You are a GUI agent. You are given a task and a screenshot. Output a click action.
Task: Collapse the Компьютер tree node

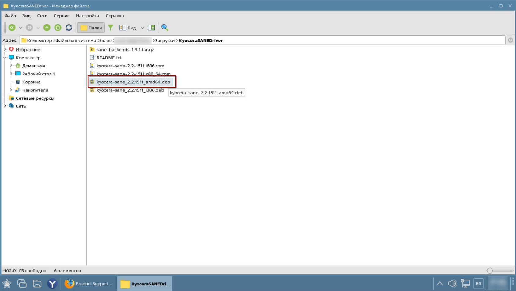(5, 58)
